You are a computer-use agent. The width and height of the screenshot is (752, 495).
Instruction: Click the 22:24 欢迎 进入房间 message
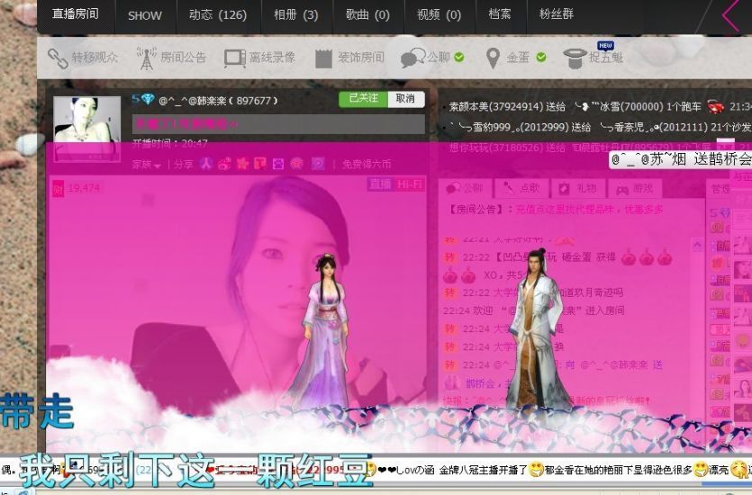(x=534, y=310)
